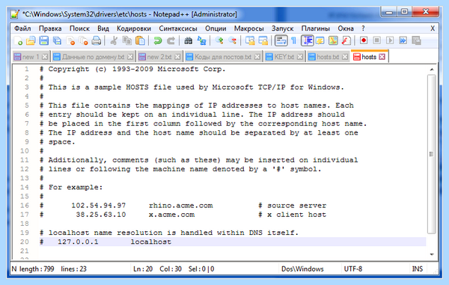The image size is (449, 285).
Task: Open the Правка menu
Action: point(50,28)
